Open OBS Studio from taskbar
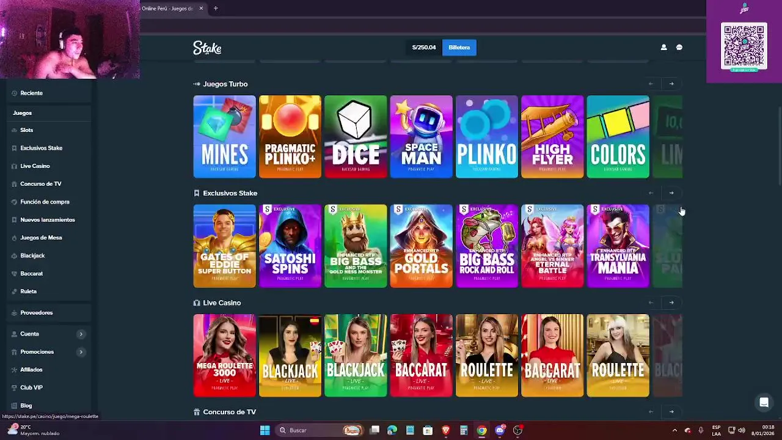This screenshot has width=782, height=440. point(518,430)
